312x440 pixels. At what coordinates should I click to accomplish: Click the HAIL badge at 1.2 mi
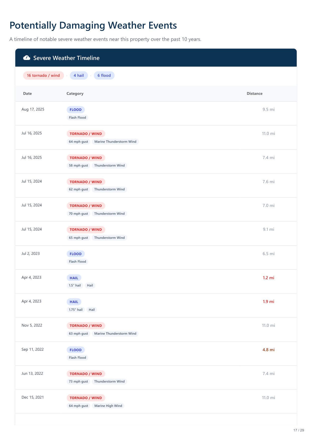(x=74, y=278)
